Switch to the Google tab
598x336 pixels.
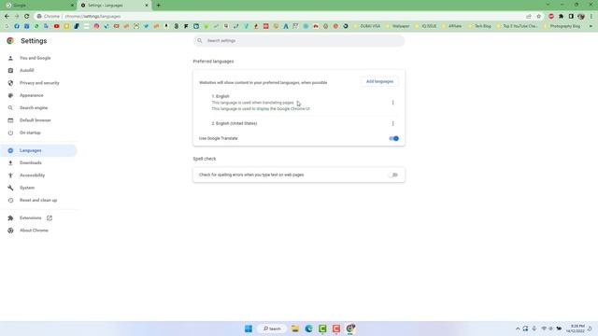38,6
